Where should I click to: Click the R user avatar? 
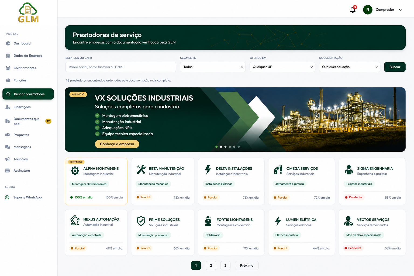click(368, 10)
